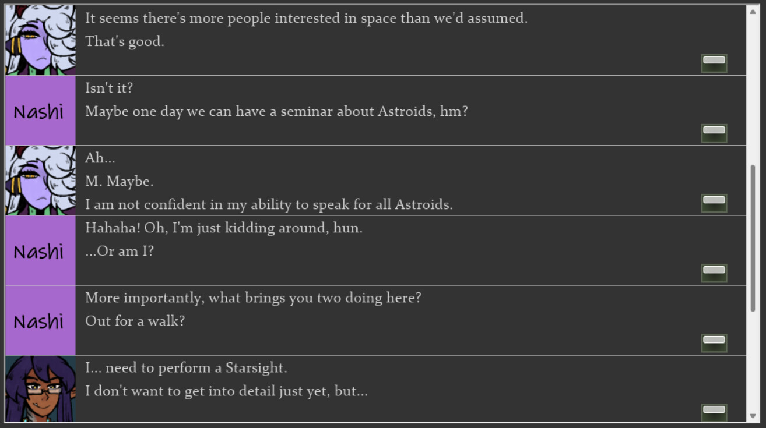Click the Nashi name tile beside "Isn't it?"
Image resolution: width=766 pixels, height=428 pixels.
40,111
